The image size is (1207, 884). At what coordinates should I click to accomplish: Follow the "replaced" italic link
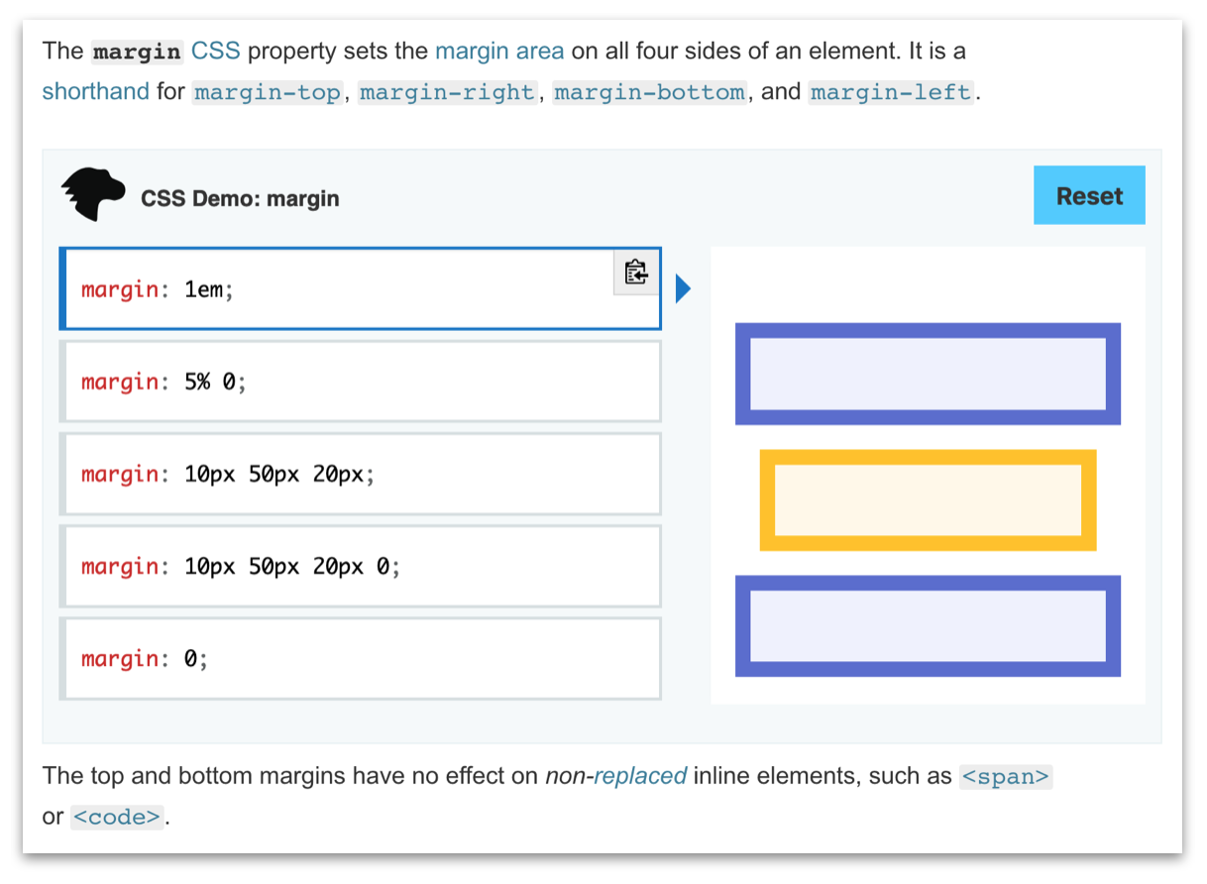pyautogui.click(x=640, y=776)
